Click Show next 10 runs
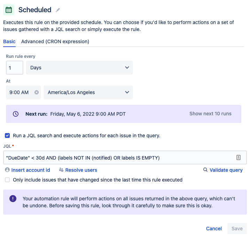Image resolution: width=250 pixels, height=239 pixels. pos(210,114)
